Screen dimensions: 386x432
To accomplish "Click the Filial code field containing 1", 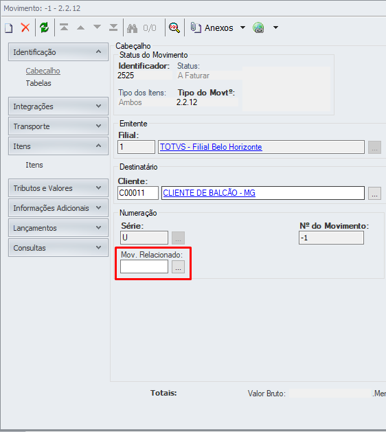I will pyautogui.click(x=137, y=147).
